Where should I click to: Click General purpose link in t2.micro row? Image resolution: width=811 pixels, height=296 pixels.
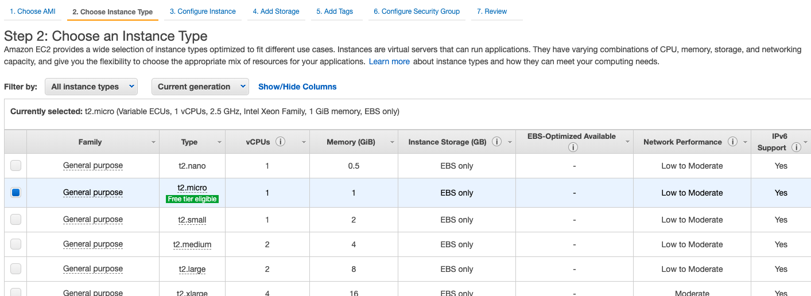click(93, 192)
